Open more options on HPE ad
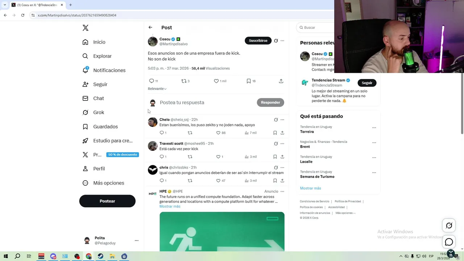Viewport: 464px width, 261px height. [282, 191]
